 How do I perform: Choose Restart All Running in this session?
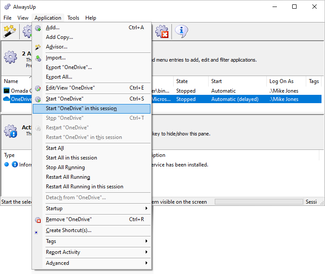91,187
